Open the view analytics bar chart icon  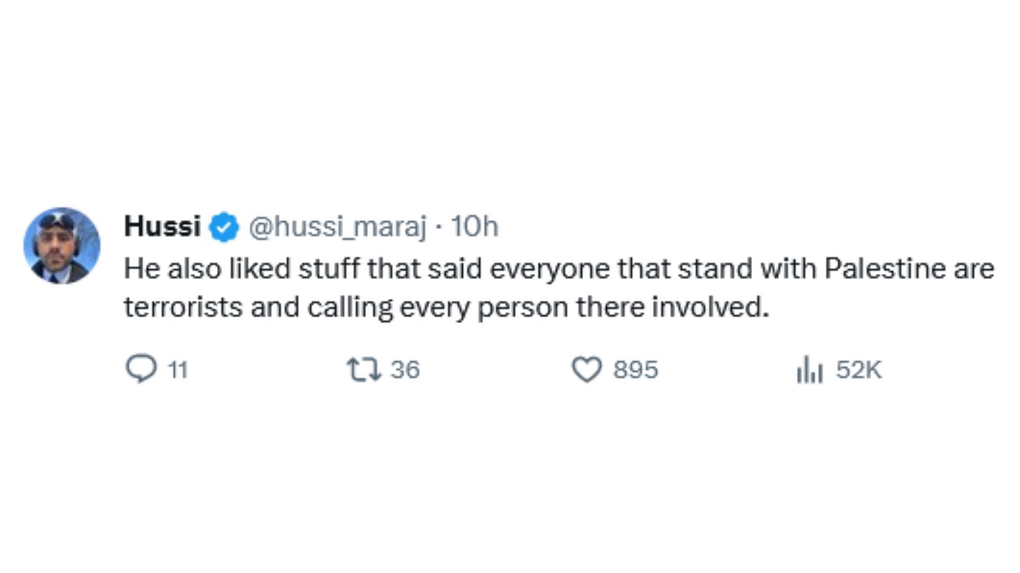click(809, 369)
